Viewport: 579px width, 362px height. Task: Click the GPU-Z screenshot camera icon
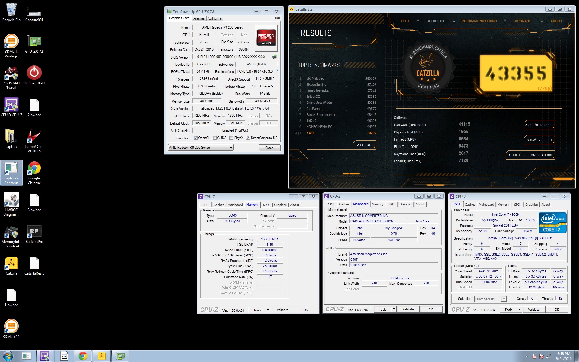[277, 18]
